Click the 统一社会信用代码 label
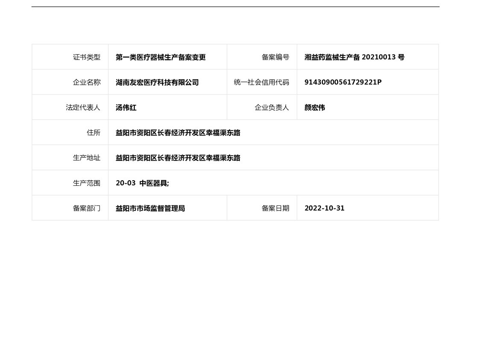 coord(261,82)
